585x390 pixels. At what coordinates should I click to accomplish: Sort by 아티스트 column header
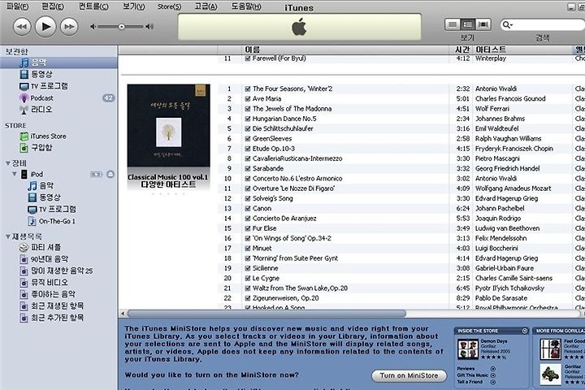point(522,50)
